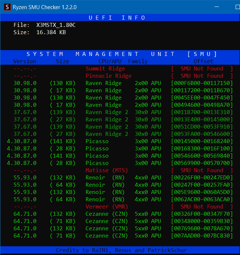Click Picasso in the row with offset 00145000
This screenshot has height=255, width=240.
pyautogui.click(x=97, y=141)
